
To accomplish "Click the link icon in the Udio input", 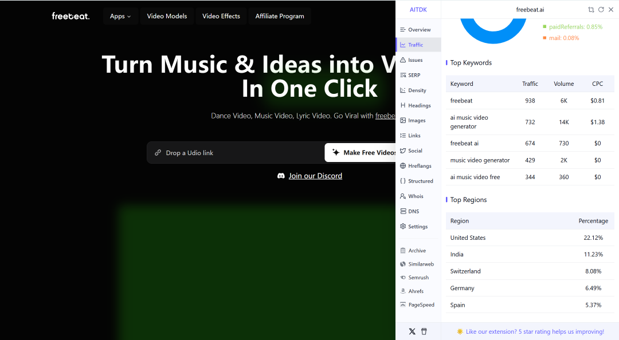I will 158,153.
